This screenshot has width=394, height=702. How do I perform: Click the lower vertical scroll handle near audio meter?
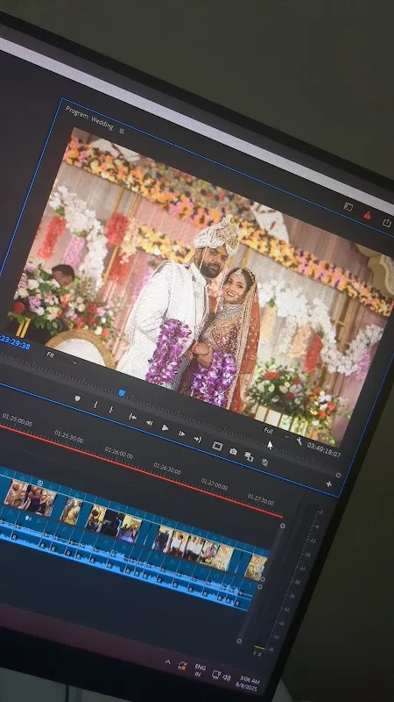(x=239, y=641)
